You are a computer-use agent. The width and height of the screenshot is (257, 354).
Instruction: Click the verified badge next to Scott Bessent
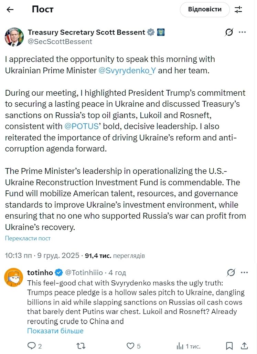coord(150,32)
